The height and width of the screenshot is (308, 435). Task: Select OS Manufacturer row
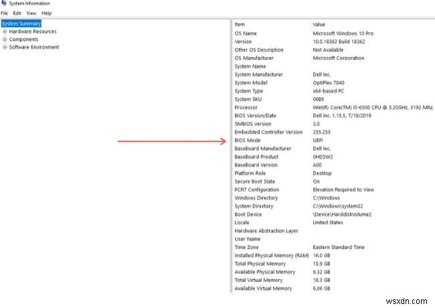click(254, 58)
